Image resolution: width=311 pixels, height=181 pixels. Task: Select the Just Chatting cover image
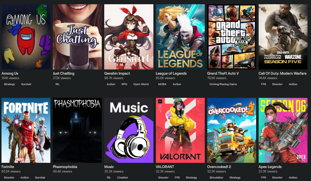click(x=77, y=37)
